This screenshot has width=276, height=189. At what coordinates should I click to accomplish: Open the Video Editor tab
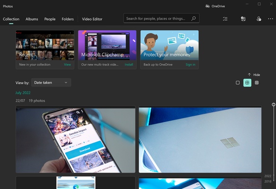click(x=92, y=19)
